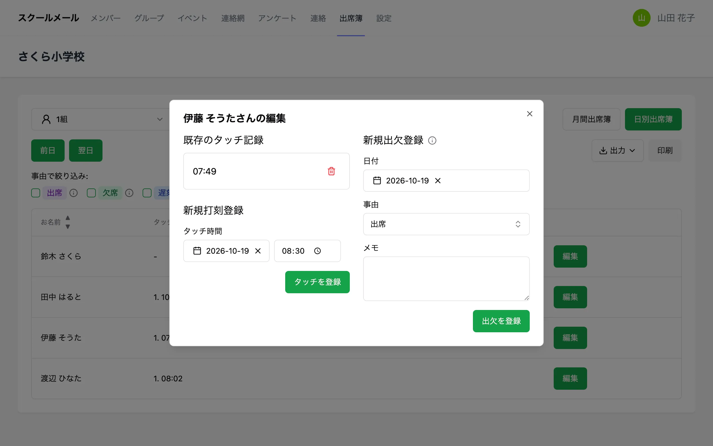Click the download icon on 出力
Image resolution: width=713 pixels, height=446 pixels.
pos(603,151)
